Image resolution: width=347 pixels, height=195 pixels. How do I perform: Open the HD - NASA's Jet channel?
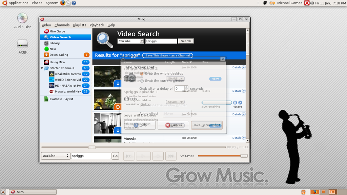(68, 86)
